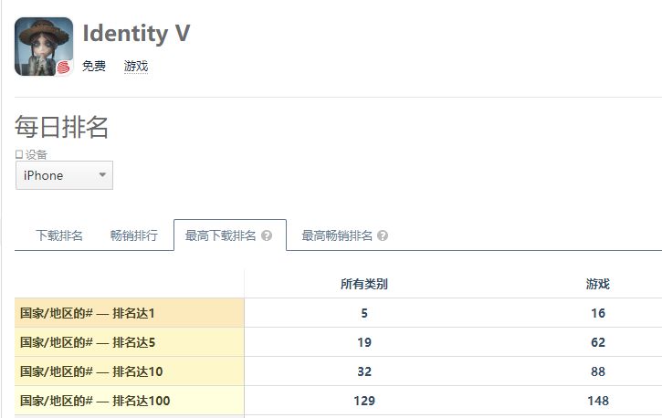
Task: Click the 所有类别 column header
Action: point(364,284)
